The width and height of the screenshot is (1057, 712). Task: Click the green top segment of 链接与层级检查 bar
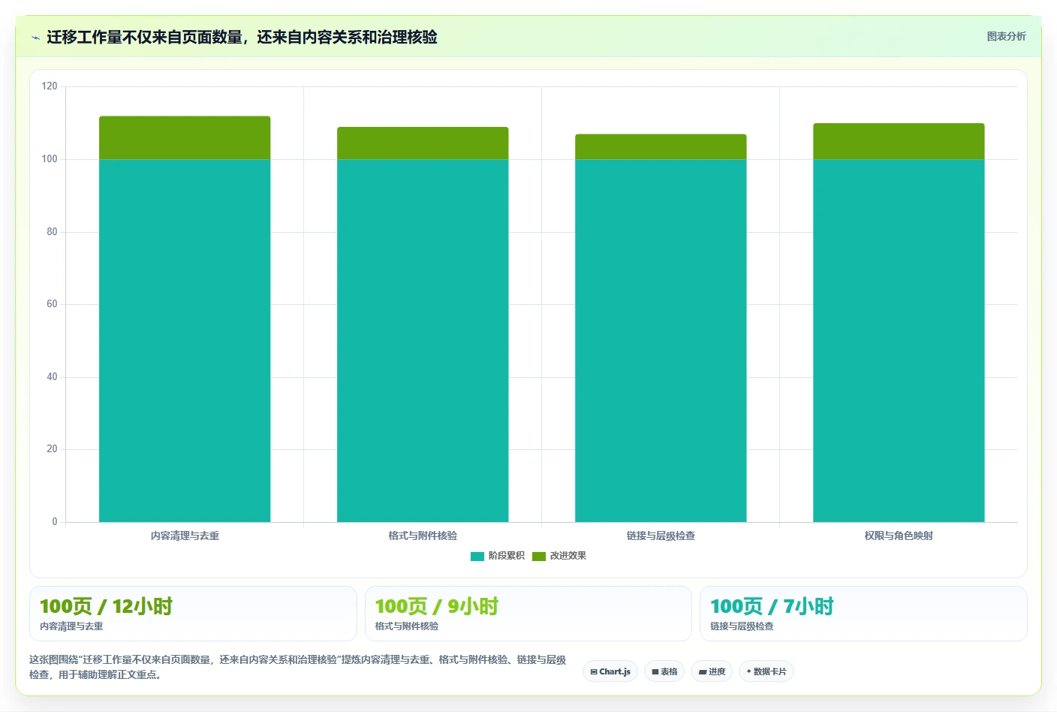click(x=661, y=146)
